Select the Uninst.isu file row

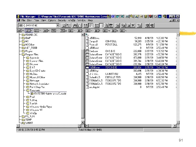[x=131, y=74]
